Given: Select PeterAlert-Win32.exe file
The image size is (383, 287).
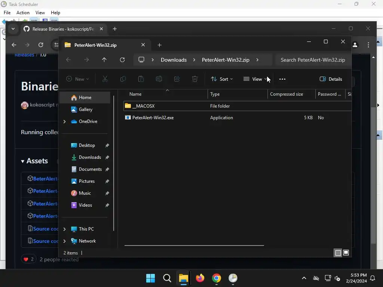Looking at the screenshot, I should 238,118.
